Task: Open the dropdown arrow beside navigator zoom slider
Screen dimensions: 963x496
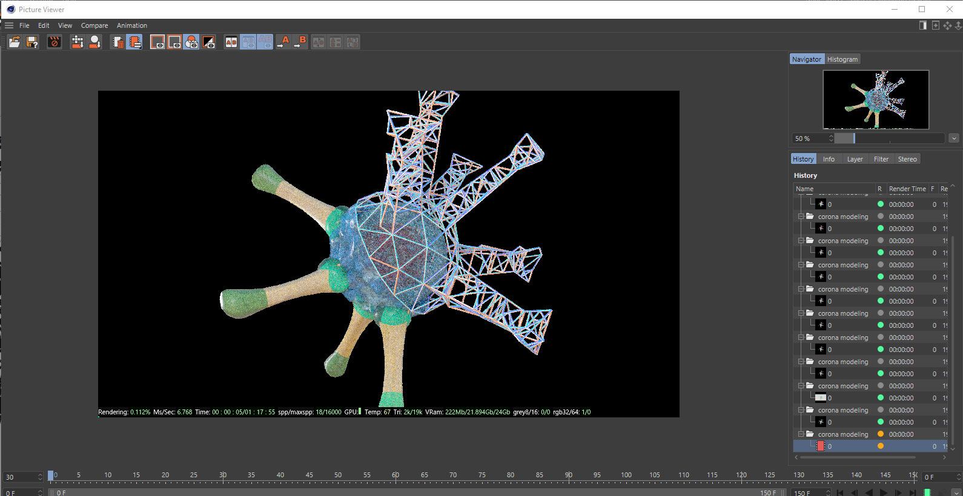Action: (x=954, y=139)
